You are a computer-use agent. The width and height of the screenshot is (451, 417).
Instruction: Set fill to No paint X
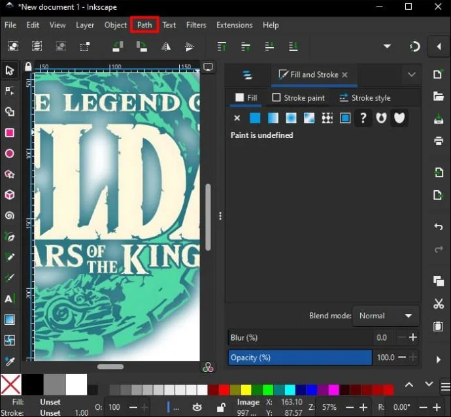(x=237, y=118)
